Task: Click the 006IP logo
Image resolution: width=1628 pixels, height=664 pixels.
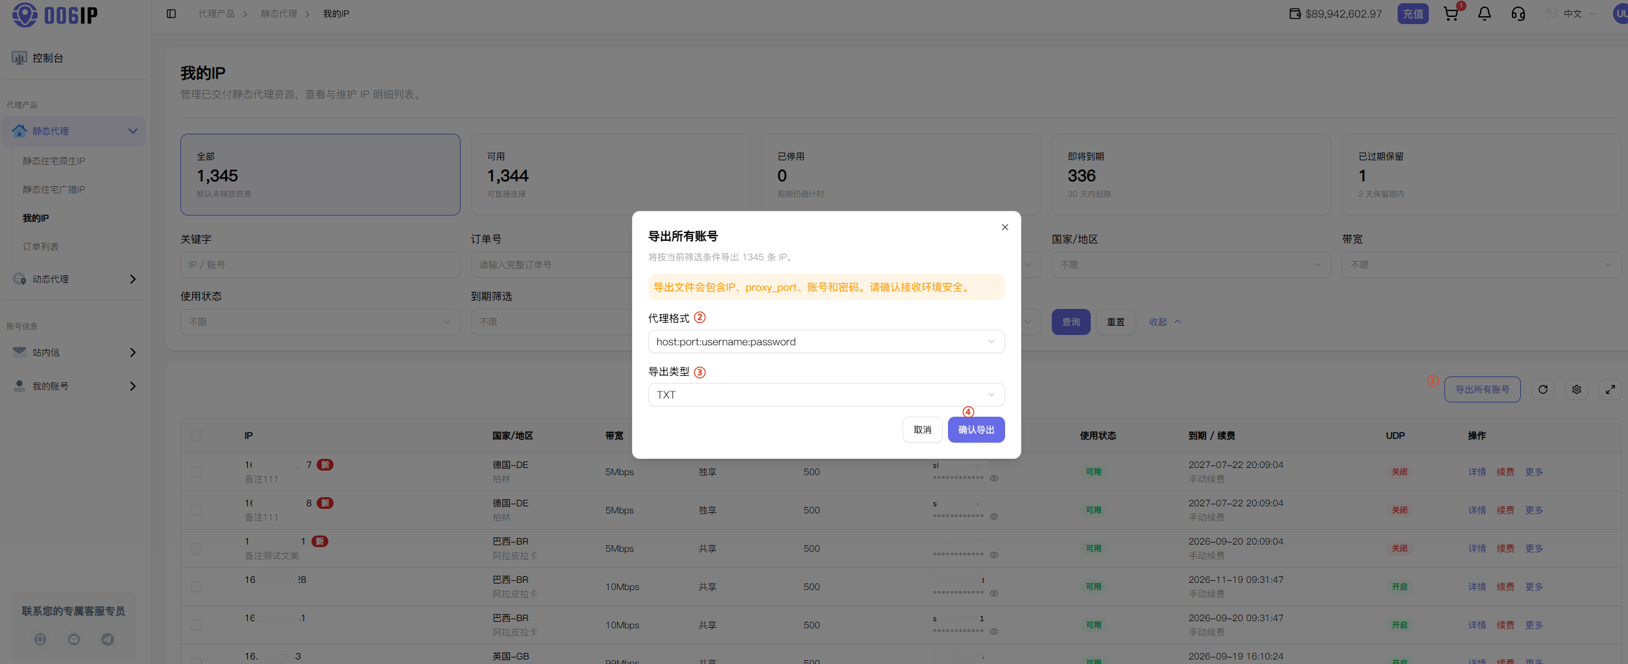Action: (55, 14)
